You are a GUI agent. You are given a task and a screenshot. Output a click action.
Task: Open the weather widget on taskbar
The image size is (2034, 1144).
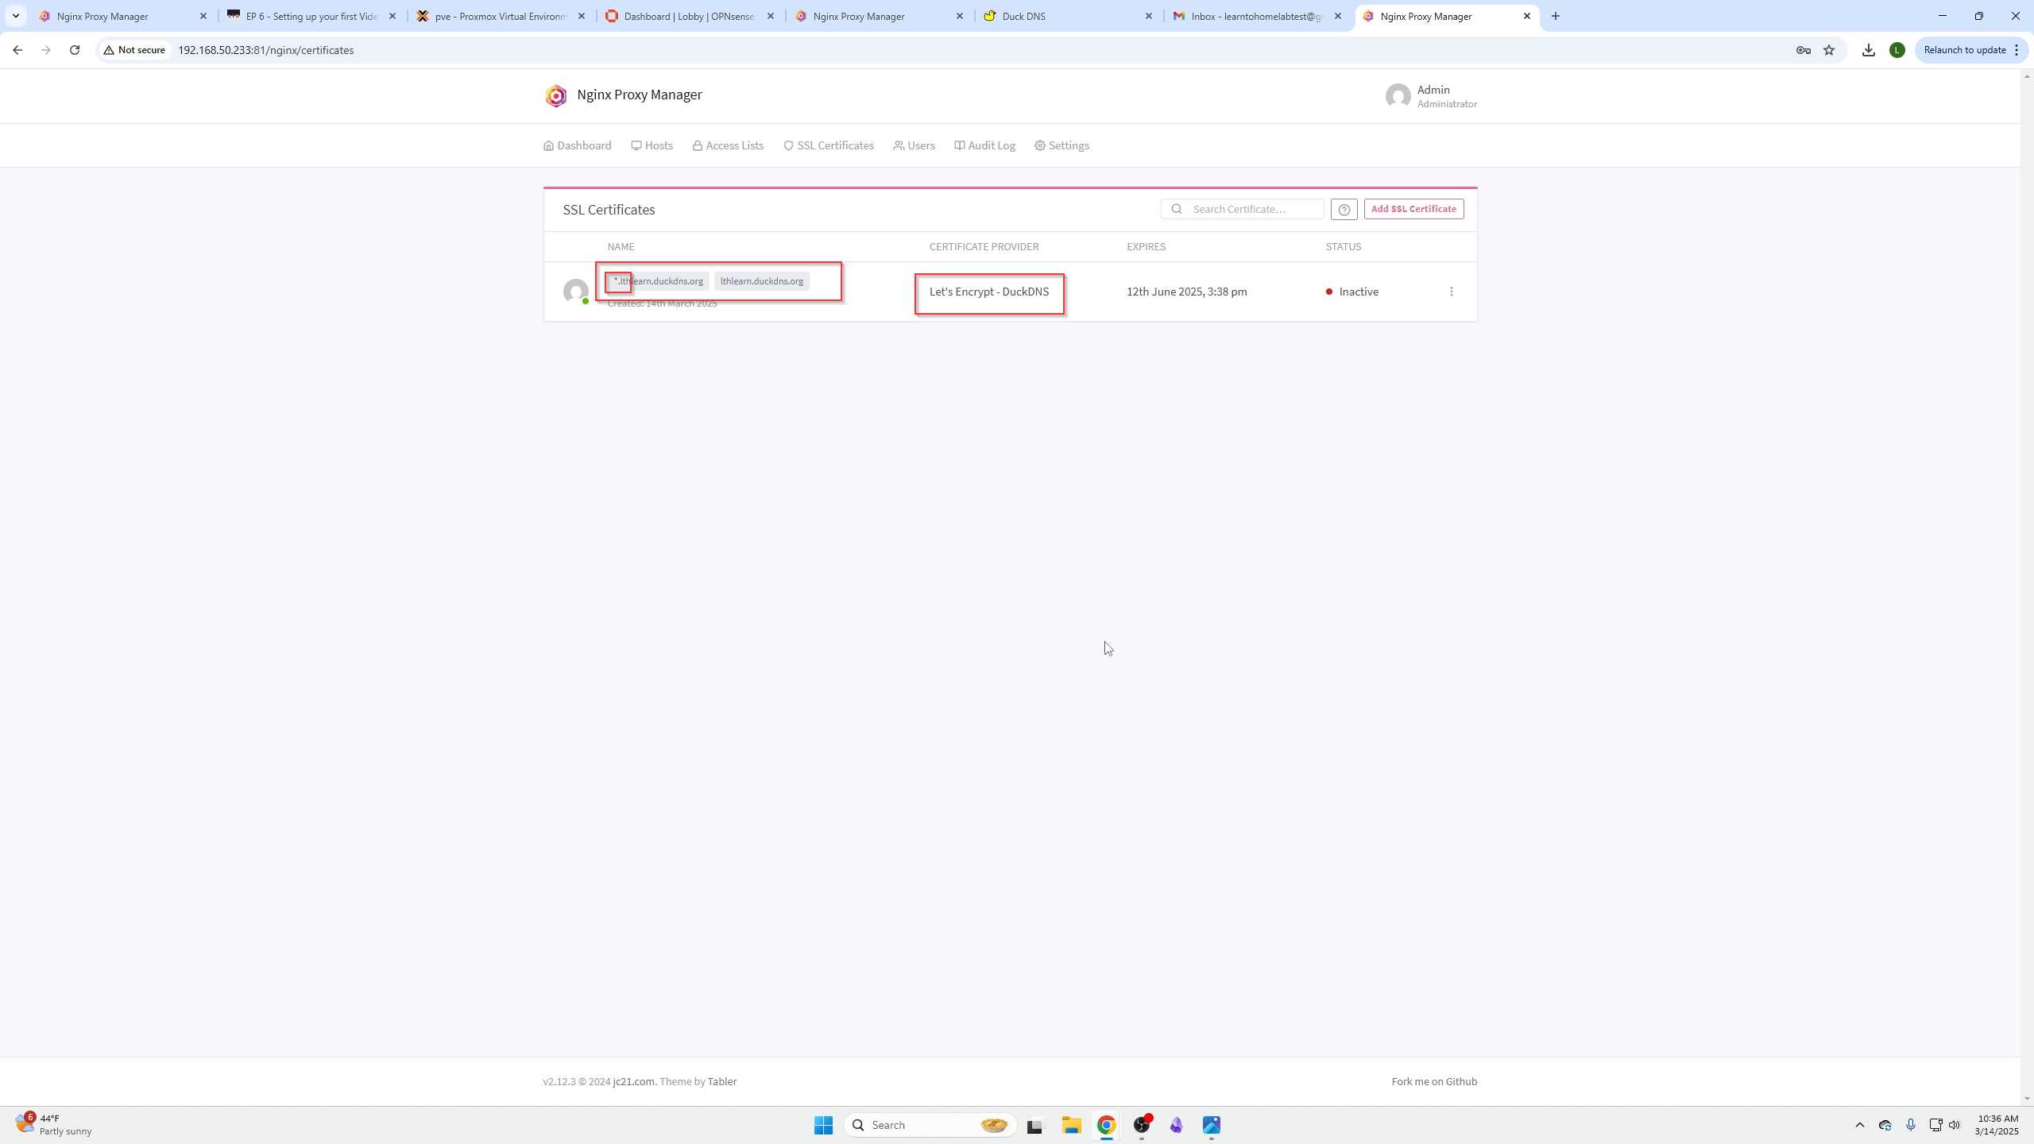(x=54, y=1125)
